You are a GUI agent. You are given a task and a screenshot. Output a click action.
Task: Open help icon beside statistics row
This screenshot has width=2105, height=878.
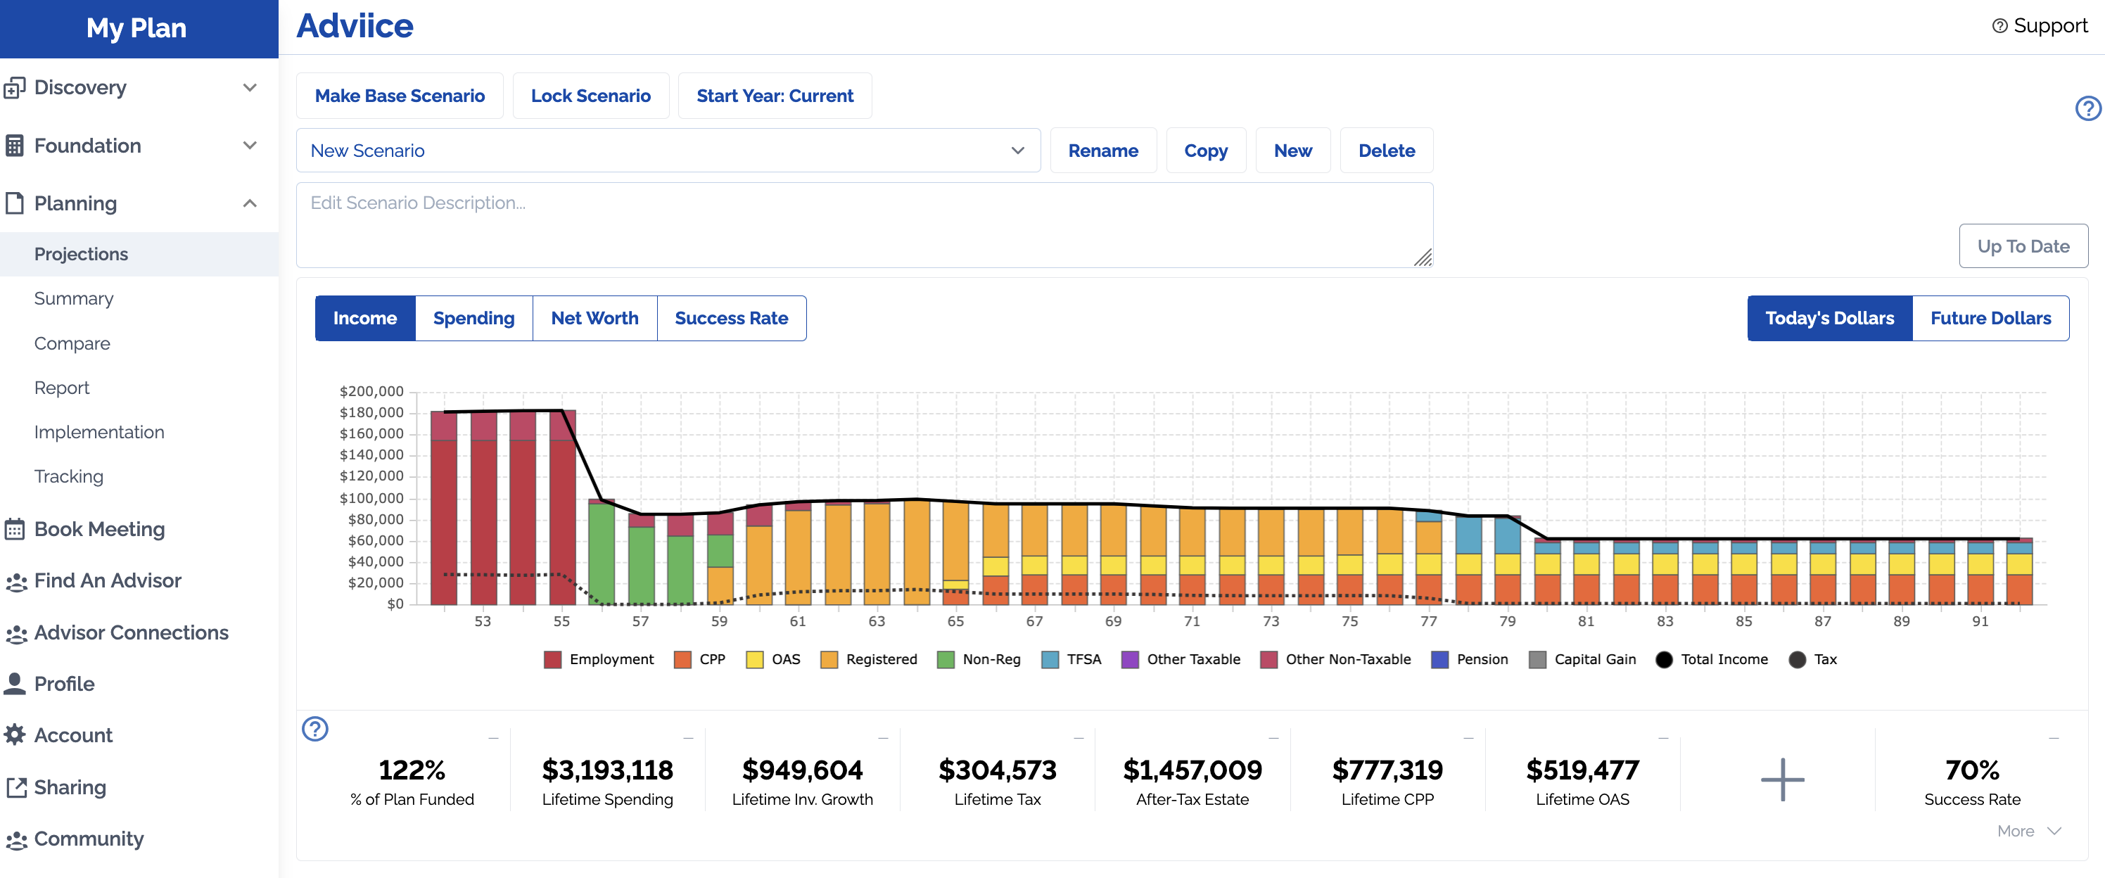click(x=314, y=728)
